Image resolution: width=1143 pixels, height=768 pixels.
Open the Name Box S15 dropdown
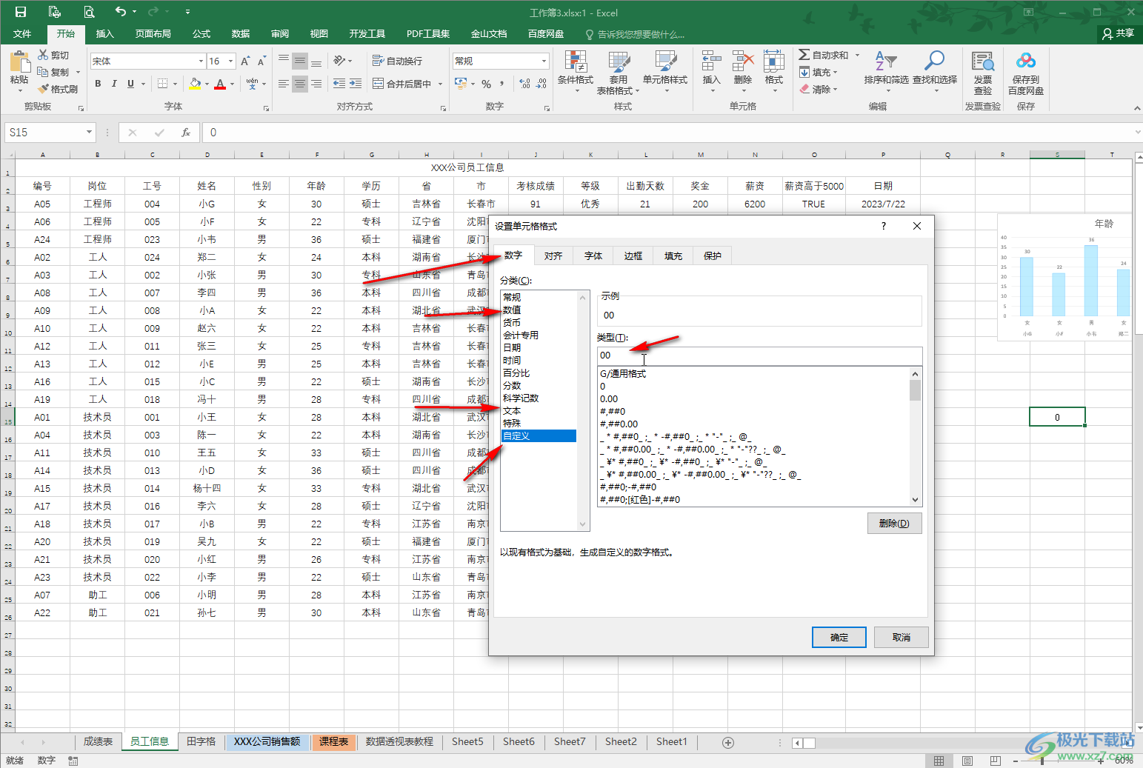[x=89, y=133]
